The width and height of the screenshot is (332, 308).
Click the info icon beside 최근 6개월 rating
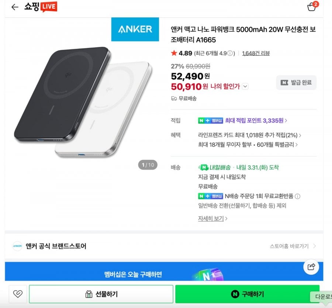(230, 53)
